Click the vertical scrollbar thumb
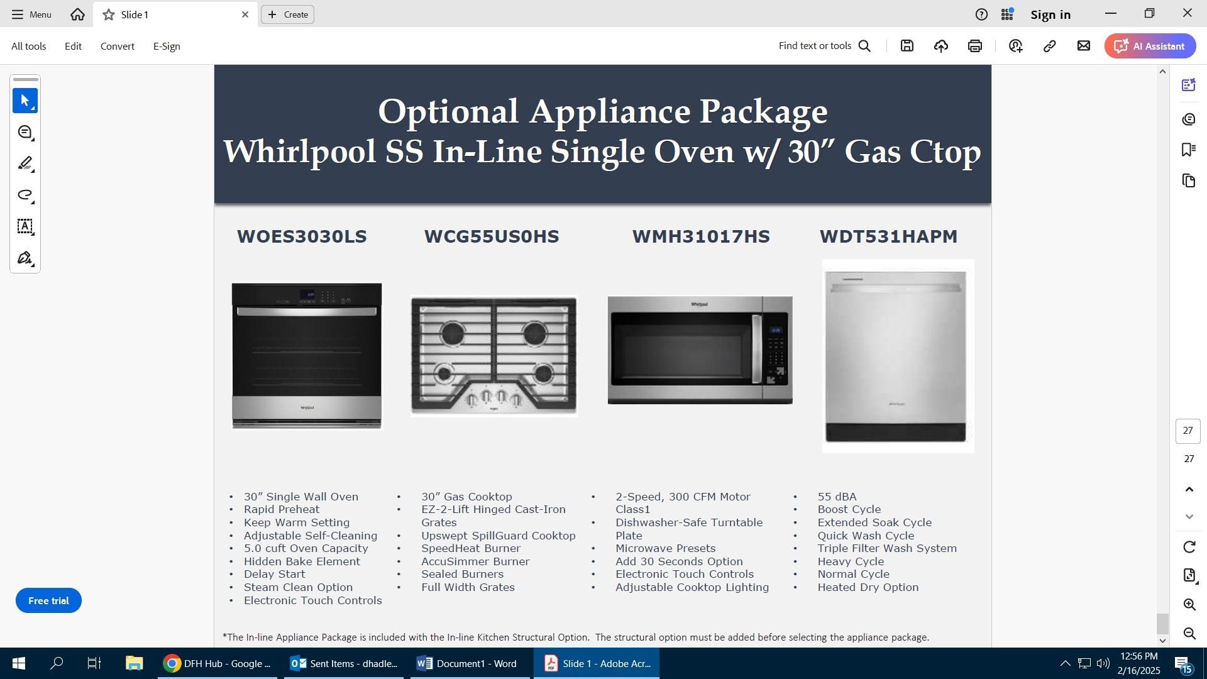This screenshot has height=679, width=1207. click(x=1162, y=624)
